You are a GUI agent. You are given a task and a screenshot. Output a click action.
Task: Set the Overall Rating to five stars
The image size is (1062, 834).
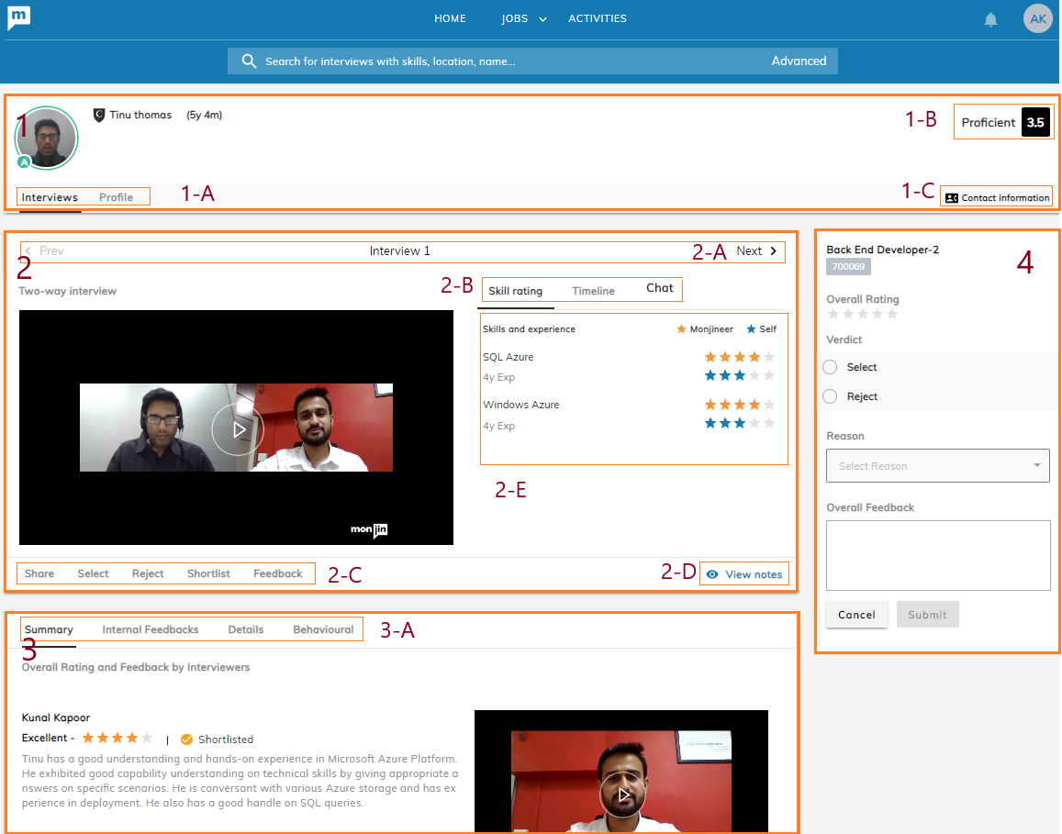[x=891, y=314]
